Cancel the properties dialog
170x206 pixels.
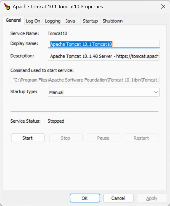(x=118, y=198)
